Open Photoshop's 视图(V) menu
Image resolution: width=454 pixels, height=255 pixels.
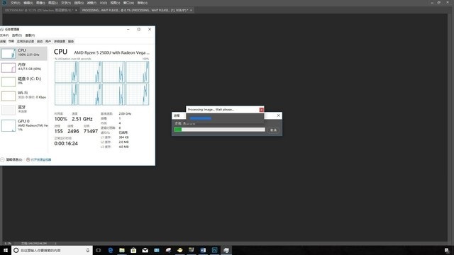click(115, 3)
